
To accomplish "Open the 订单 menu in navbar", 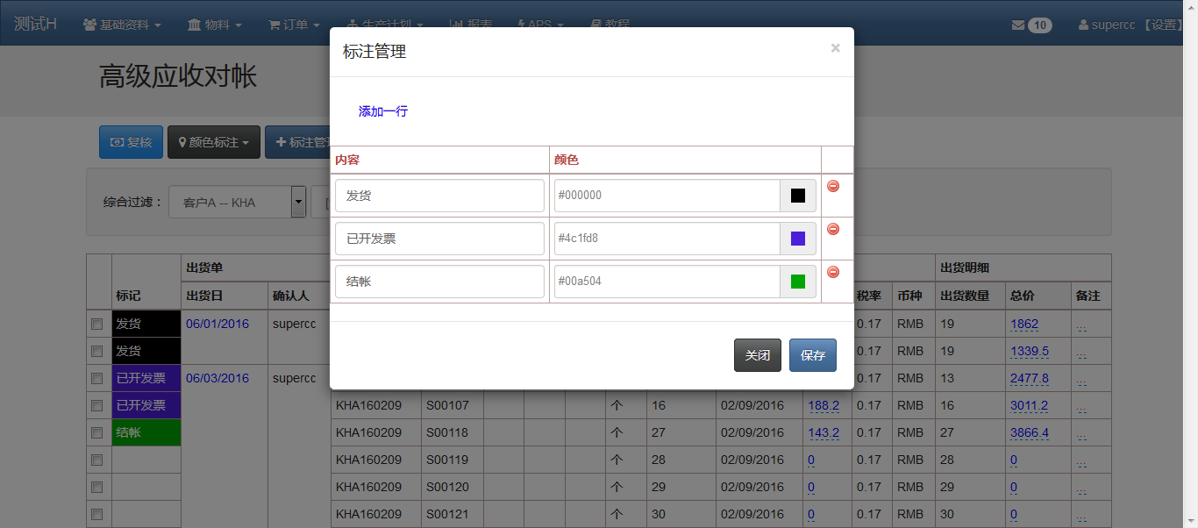I will point(293,25).
